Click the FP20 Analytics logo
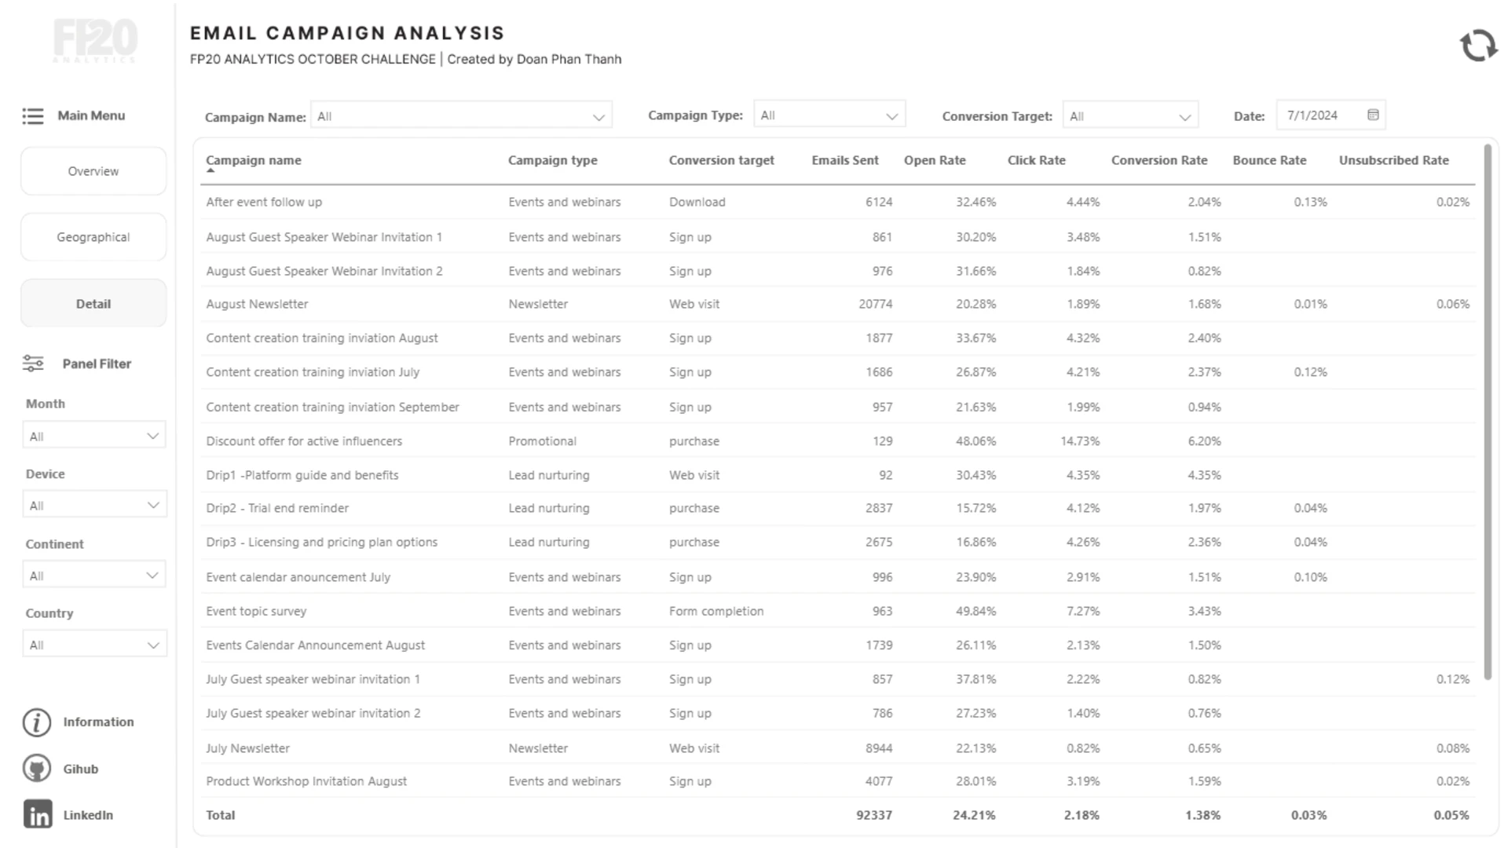This screenshot has width=1508, height=848. click(x=95, y=41)
